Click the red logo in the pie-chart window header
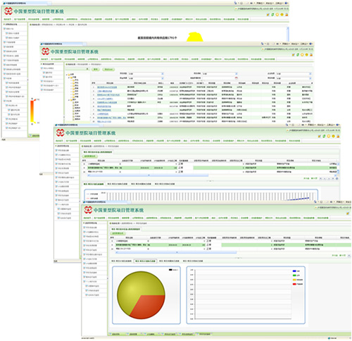352x341 pixels. [x=88, y=210]
